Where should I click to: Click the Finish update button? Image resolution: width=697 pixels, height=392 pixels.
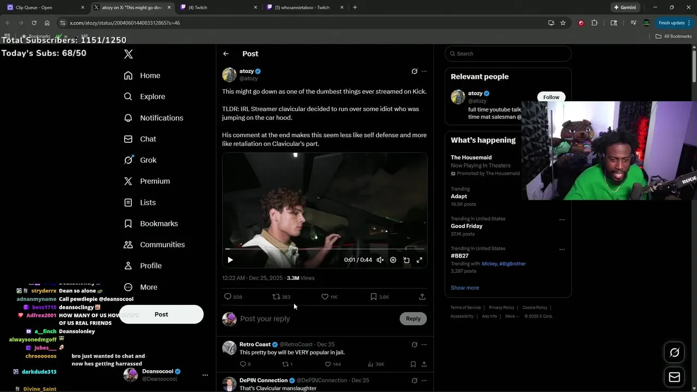pos(675,23)
